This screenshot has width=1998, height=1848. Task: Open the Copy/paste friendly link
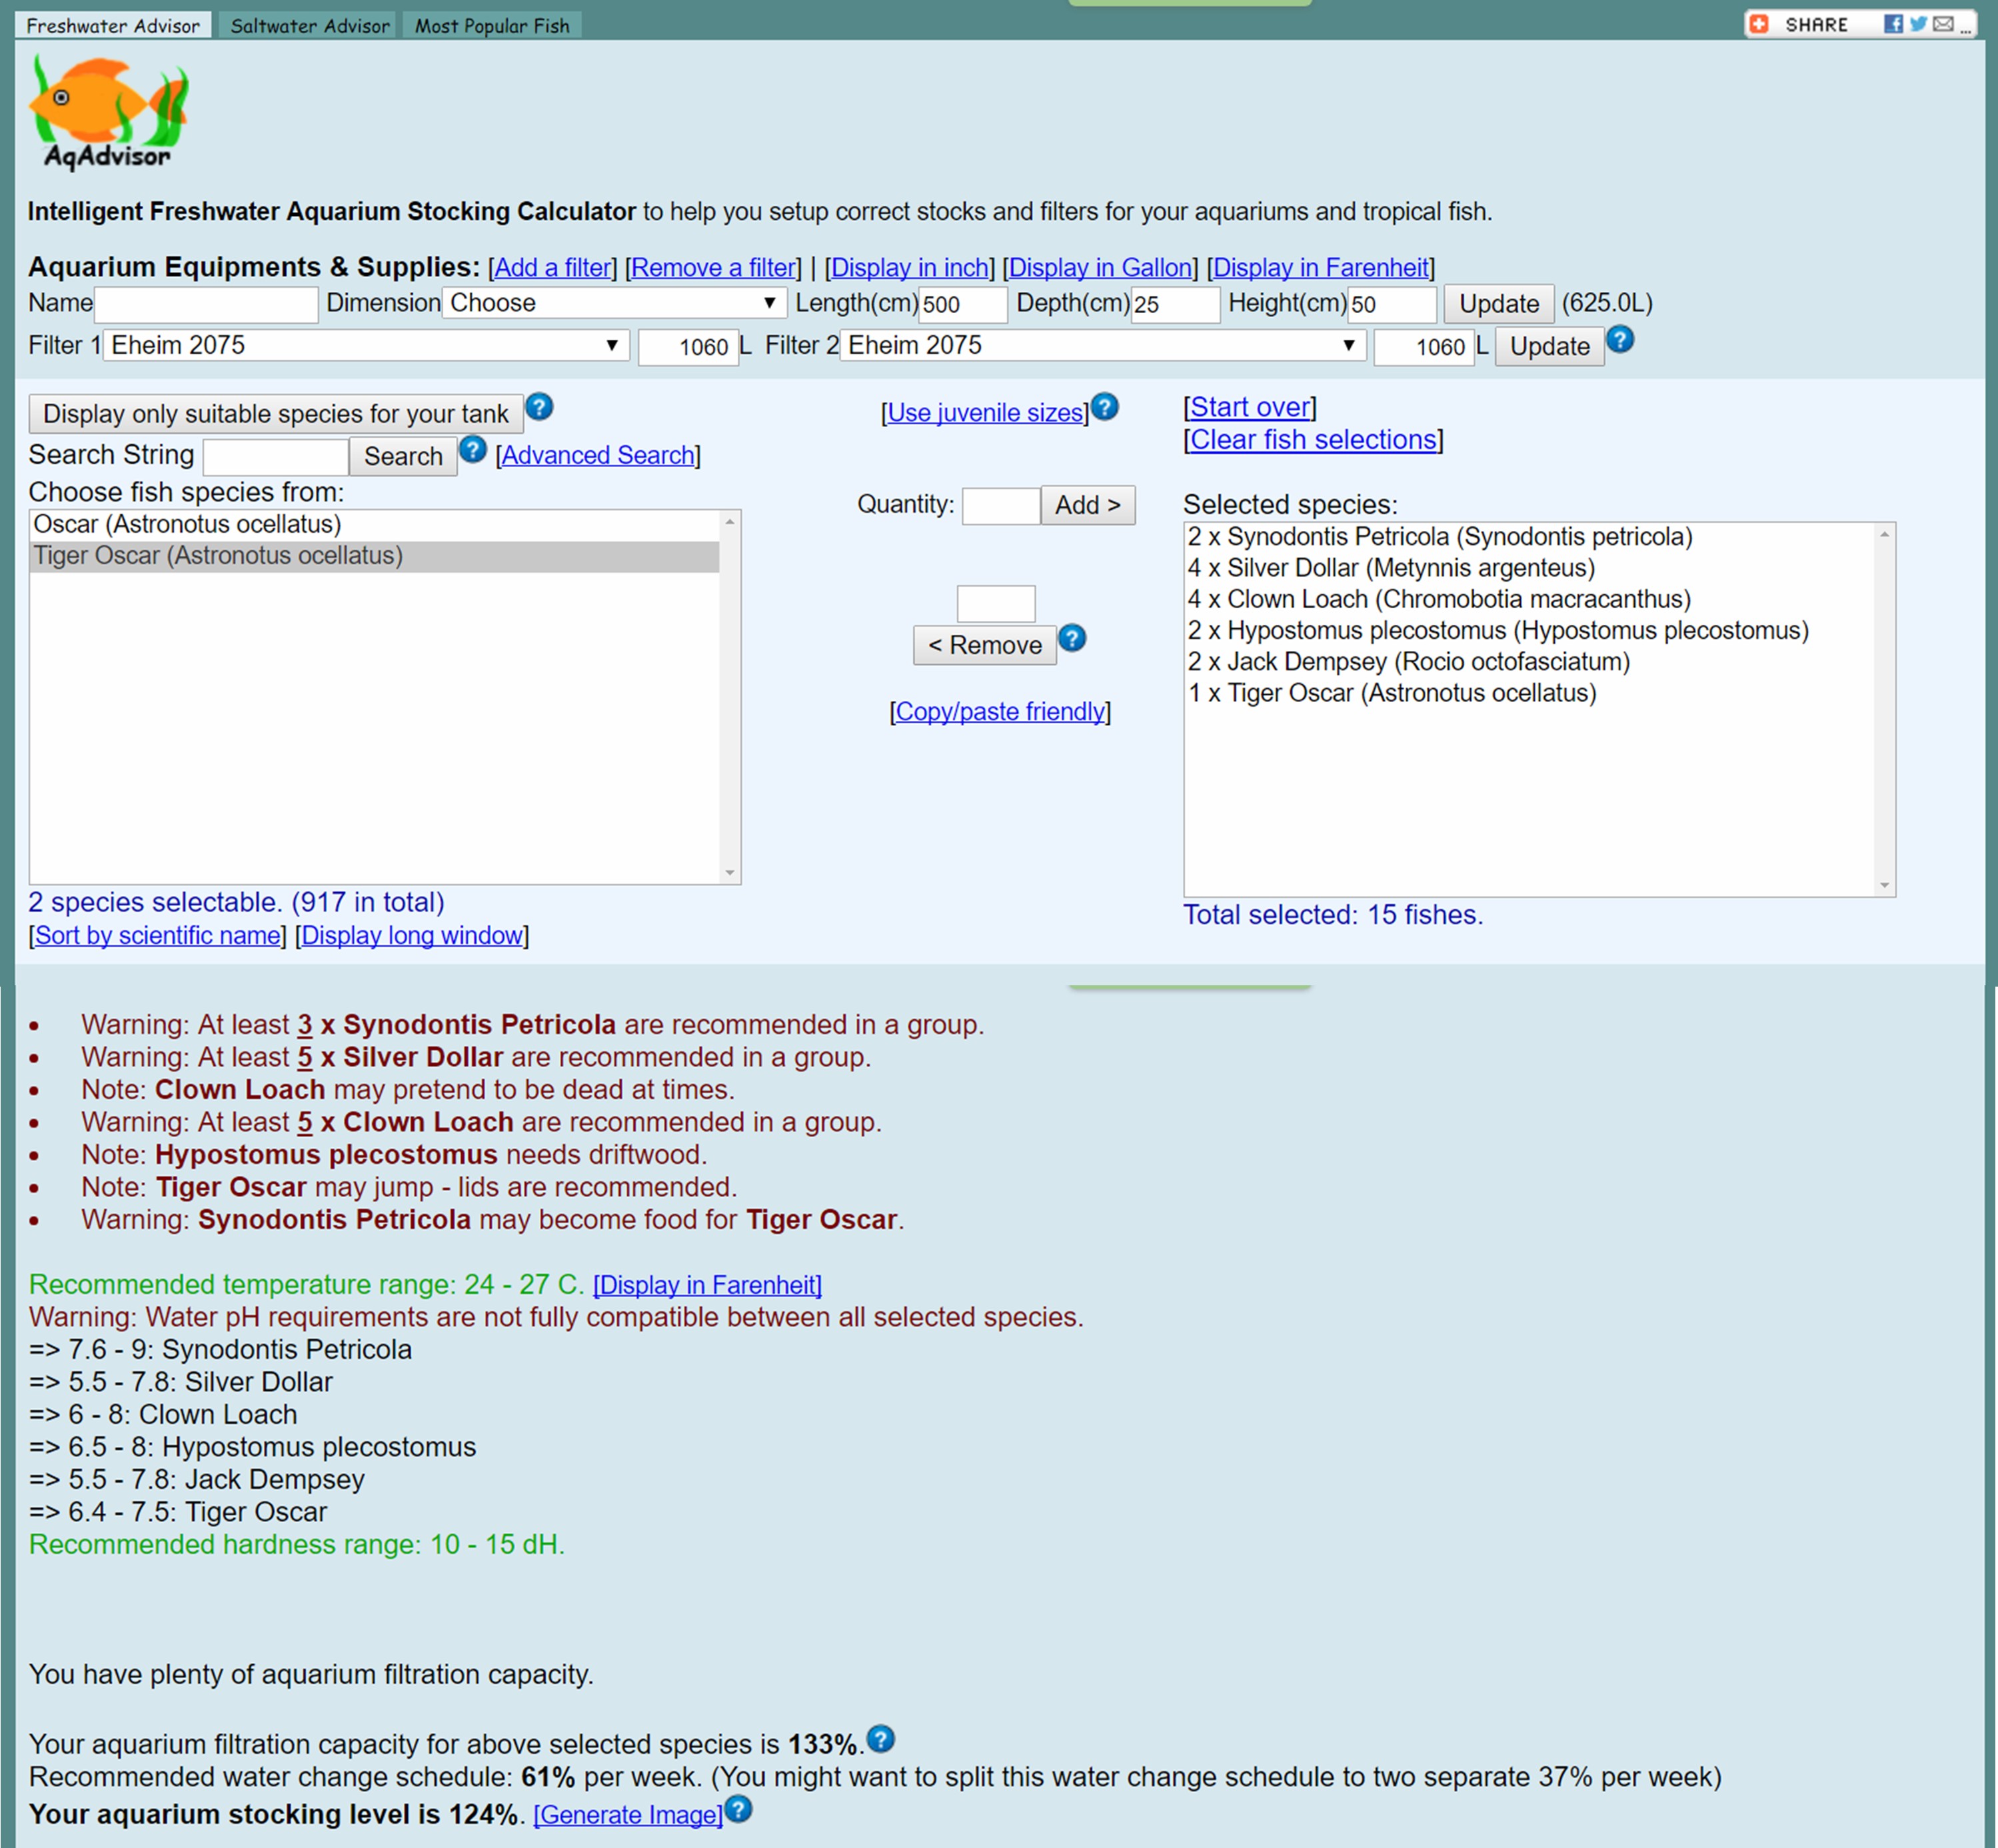(x=1000, y=712)
